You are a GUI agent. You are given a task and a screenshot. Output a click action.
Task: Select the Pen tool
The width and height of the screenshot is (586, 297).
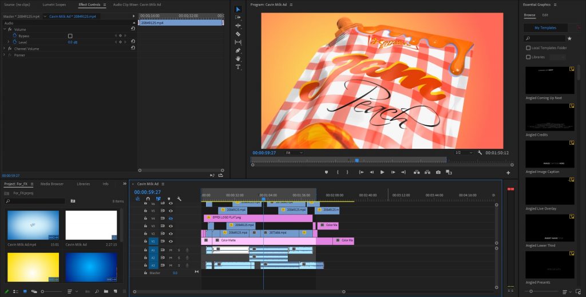click(237, 50)
